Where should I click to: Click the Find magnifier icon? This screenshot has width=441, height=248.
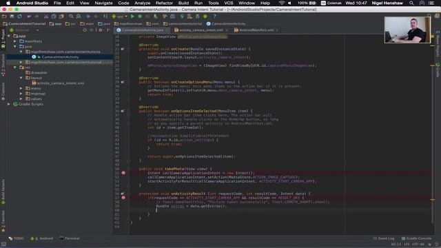(x=71, y=17)
